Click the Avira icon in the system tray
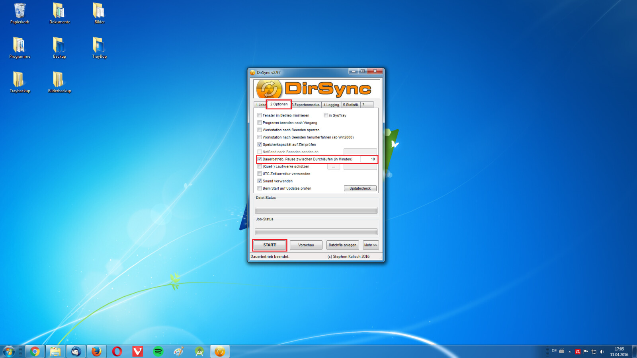637x358 pixels. click(578, 352)
